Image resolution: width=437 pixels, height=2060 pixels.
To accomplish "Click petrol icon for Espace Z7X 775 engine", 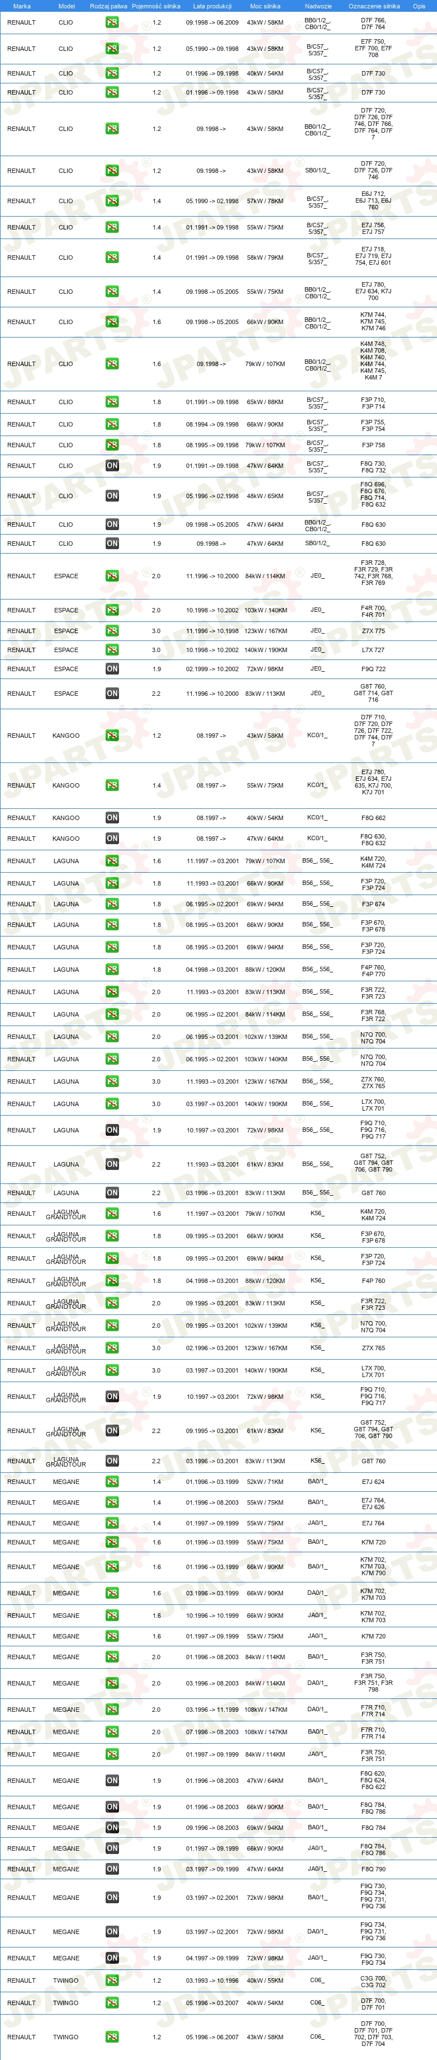I will tap(112, 631).
